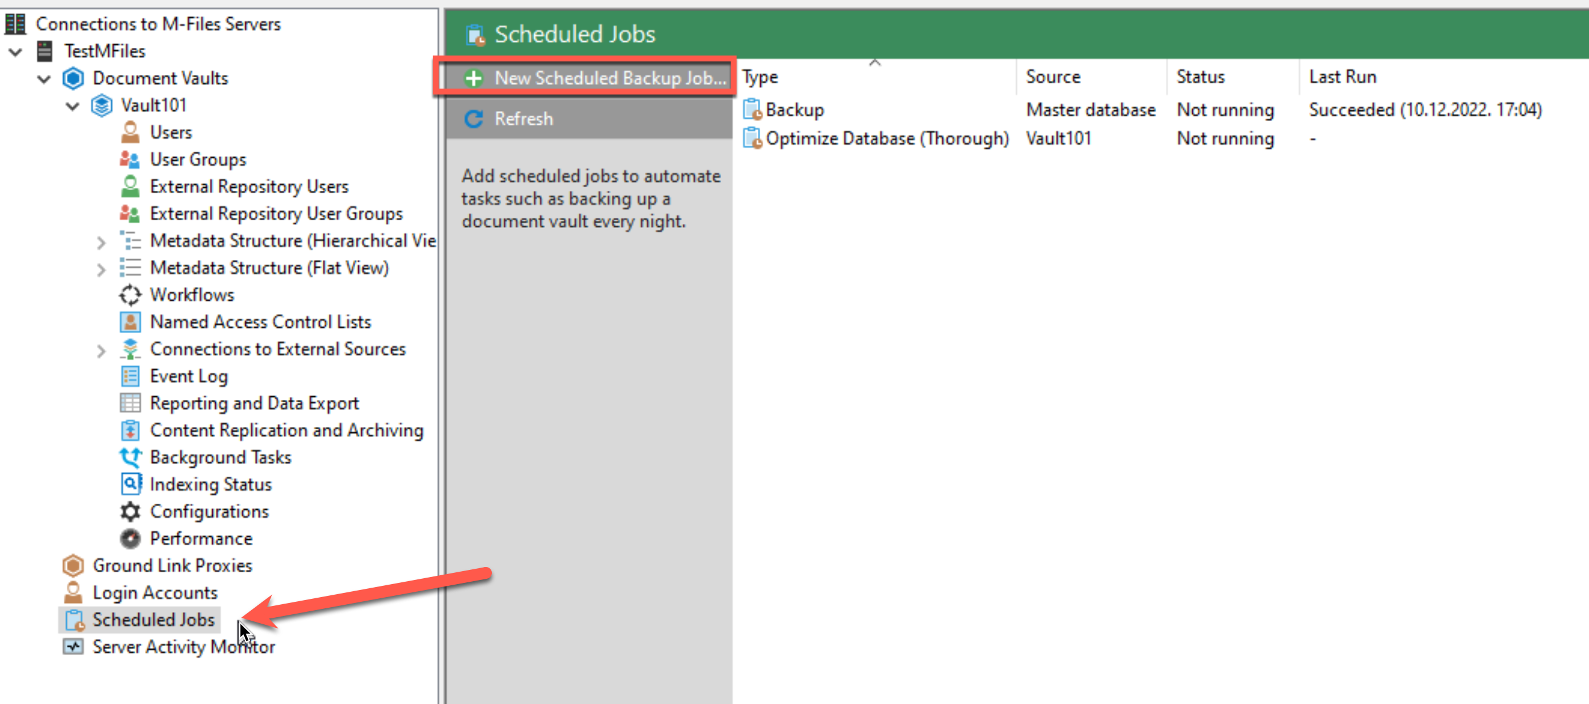
Task: Click the Optimize Database job row icon
Action: (752, 138)
